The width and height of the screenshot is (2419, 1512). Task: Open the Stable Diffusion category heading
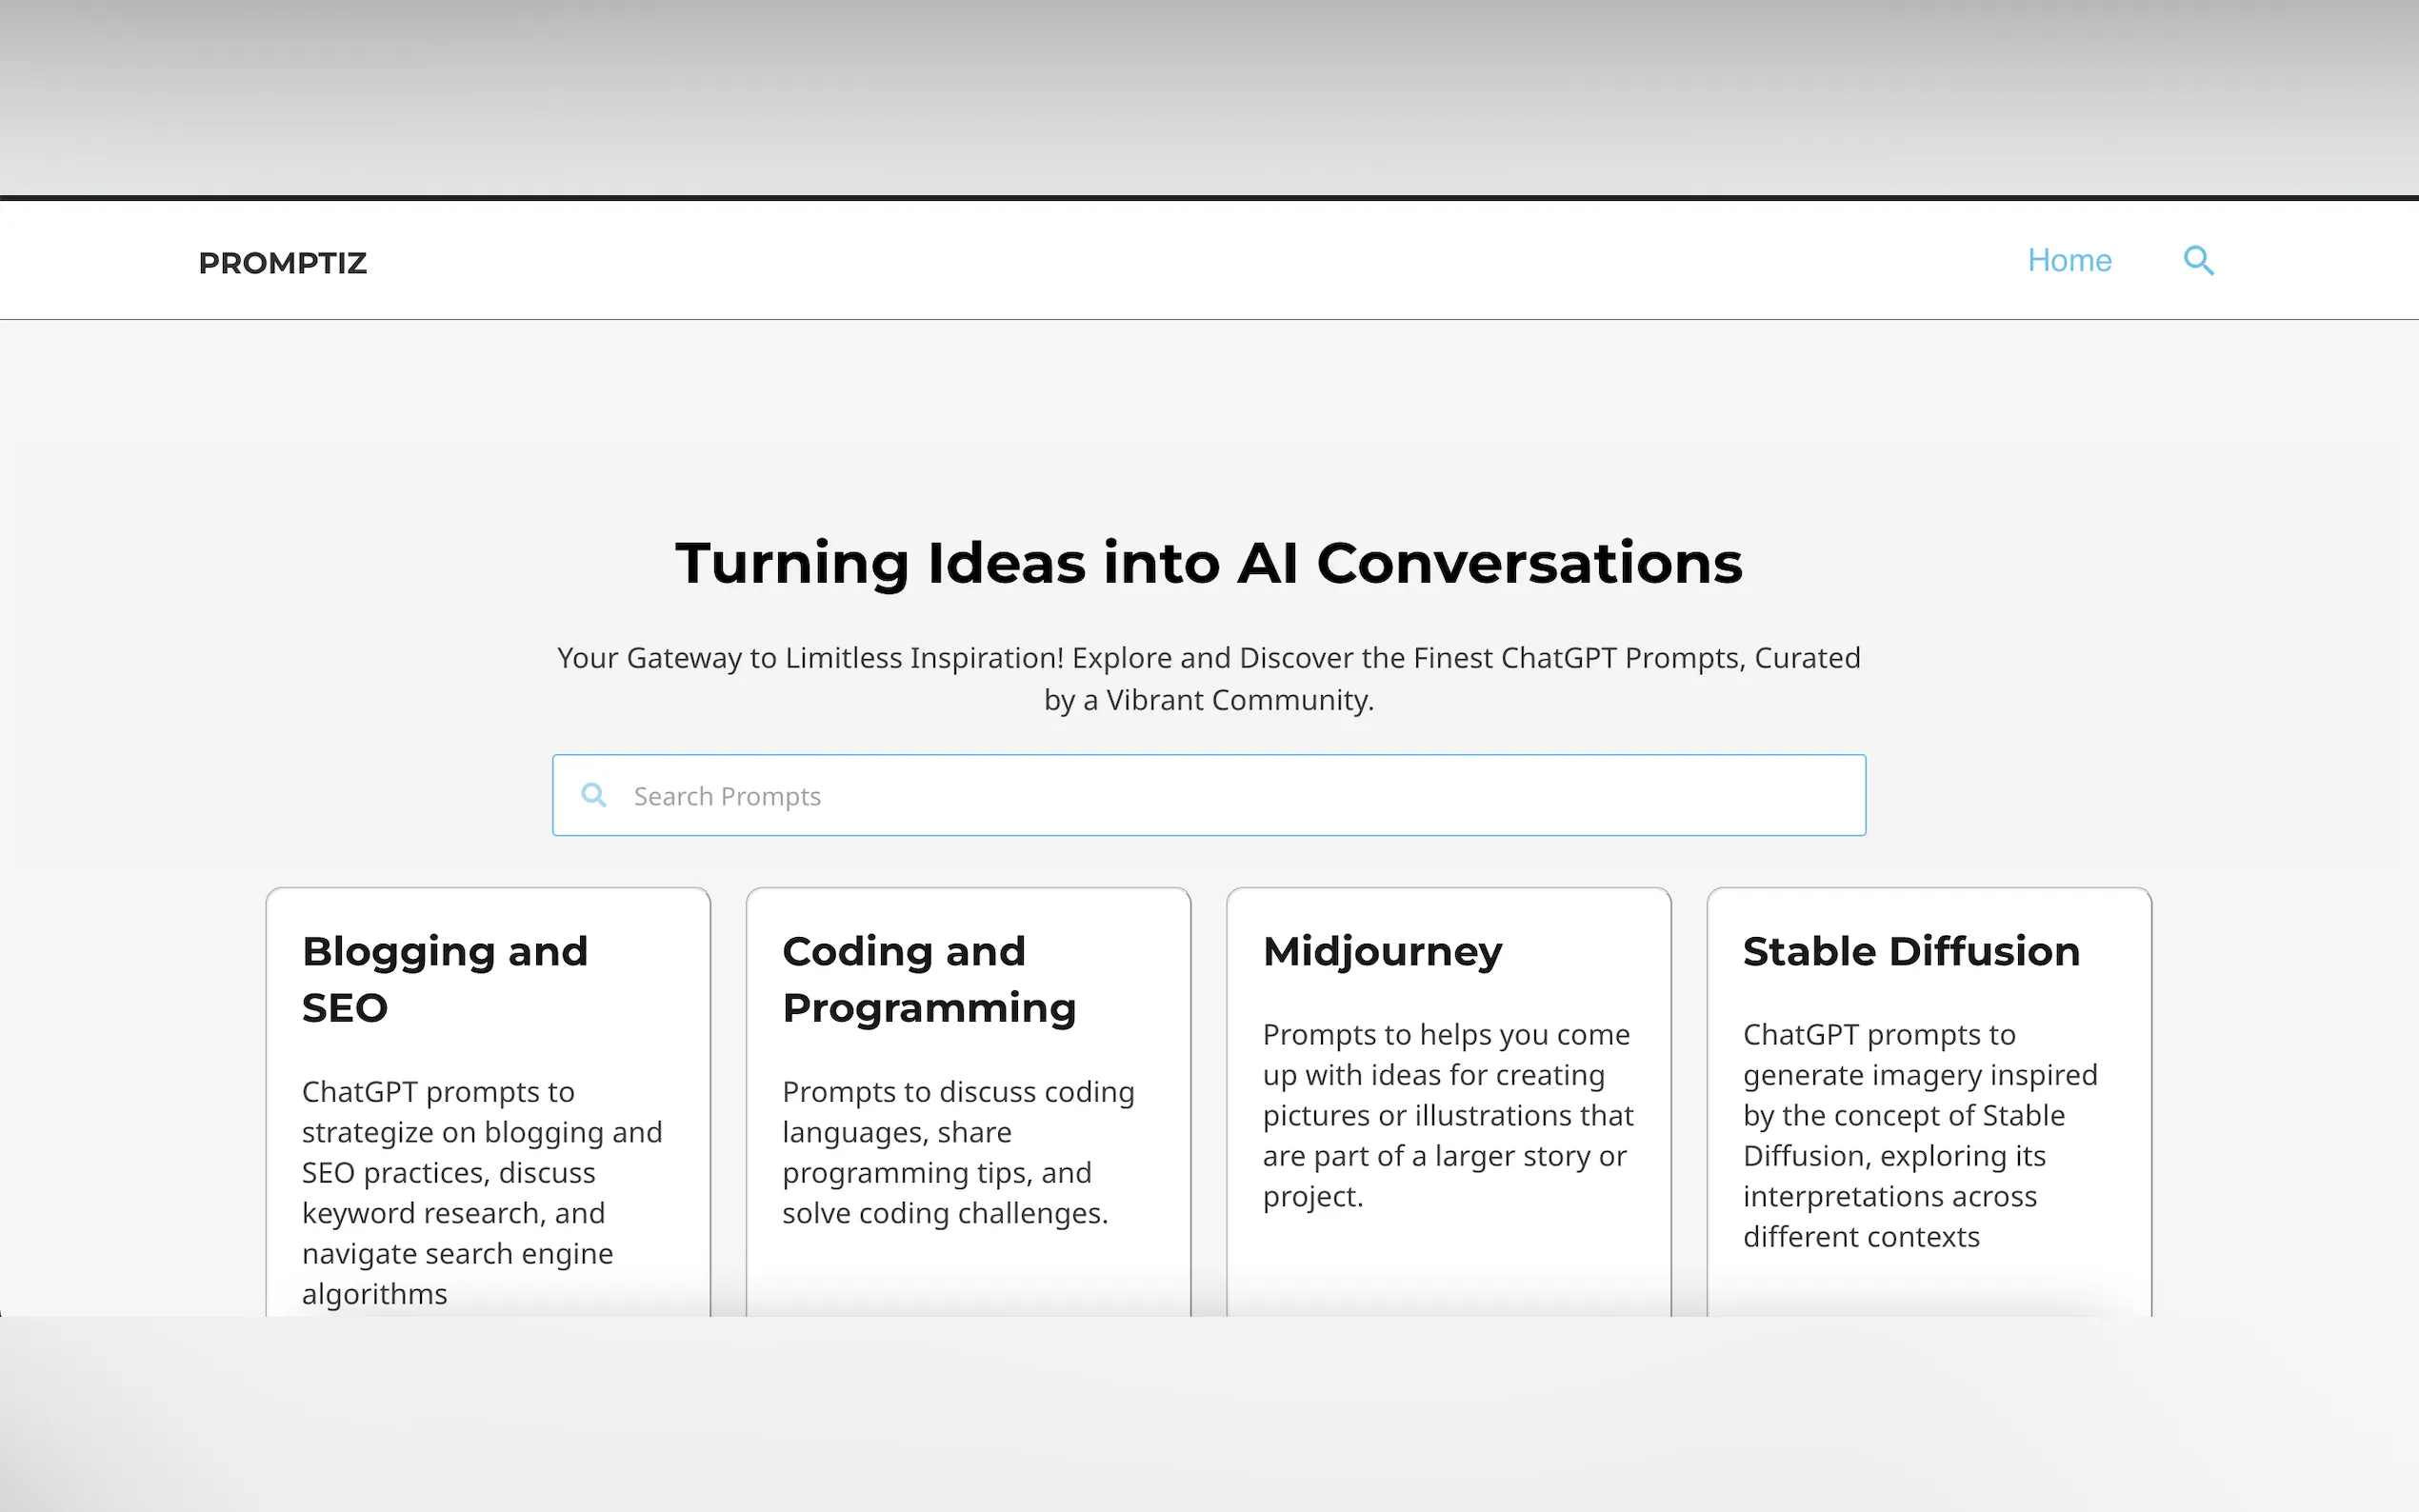(1910, 951)
